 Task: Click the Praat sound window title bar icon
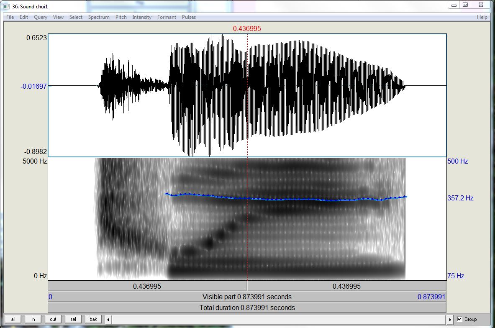tap(6, 6)
